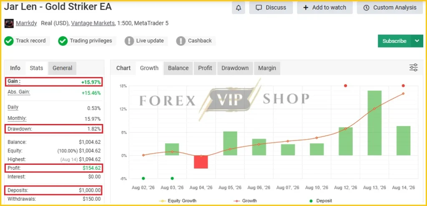Click the $1,000.00 deposits value

[x=90, y=190]
